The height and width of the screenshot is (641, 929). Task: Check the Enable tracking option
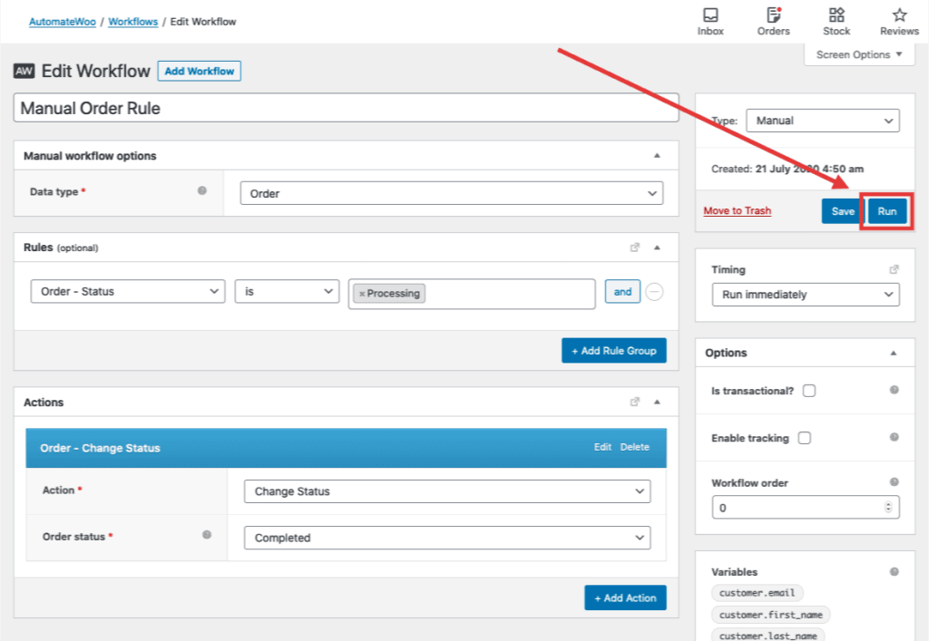(805, 438)
